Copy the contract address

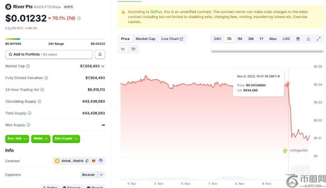point(87,161)
